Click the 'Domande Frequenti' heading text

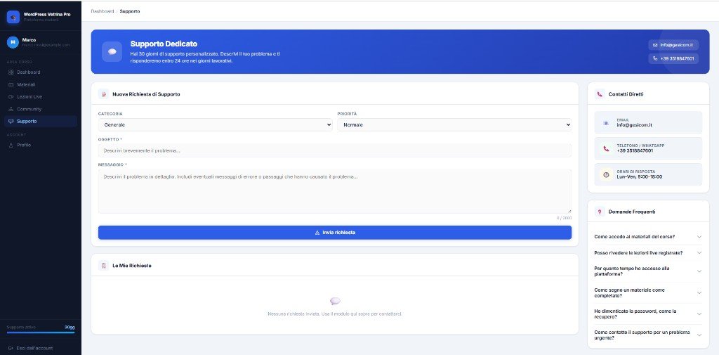(631, 212)
